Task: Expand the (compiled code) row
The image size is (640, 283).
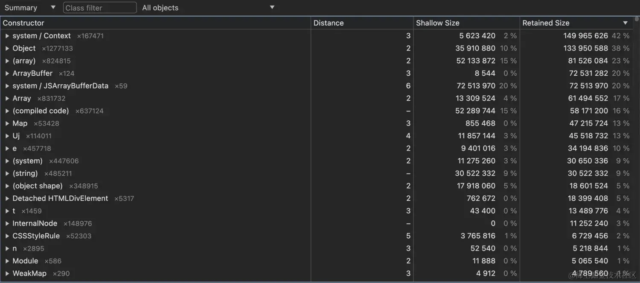Action: click(7, 111)
